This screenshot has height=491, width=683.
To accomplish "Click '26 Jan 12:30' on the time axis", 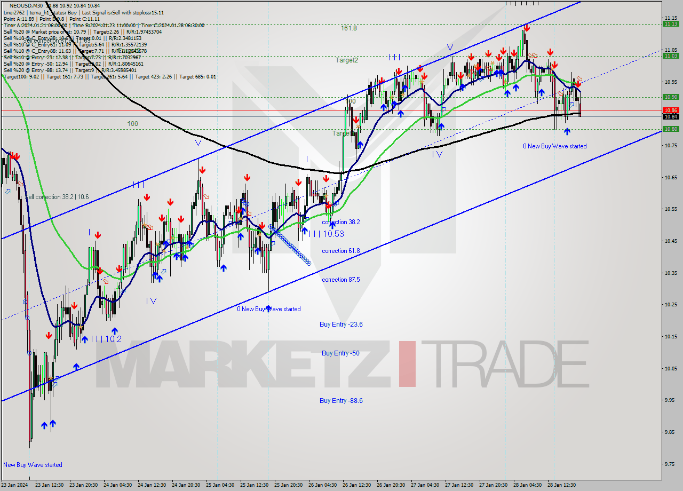I will (x=356, y=485).
